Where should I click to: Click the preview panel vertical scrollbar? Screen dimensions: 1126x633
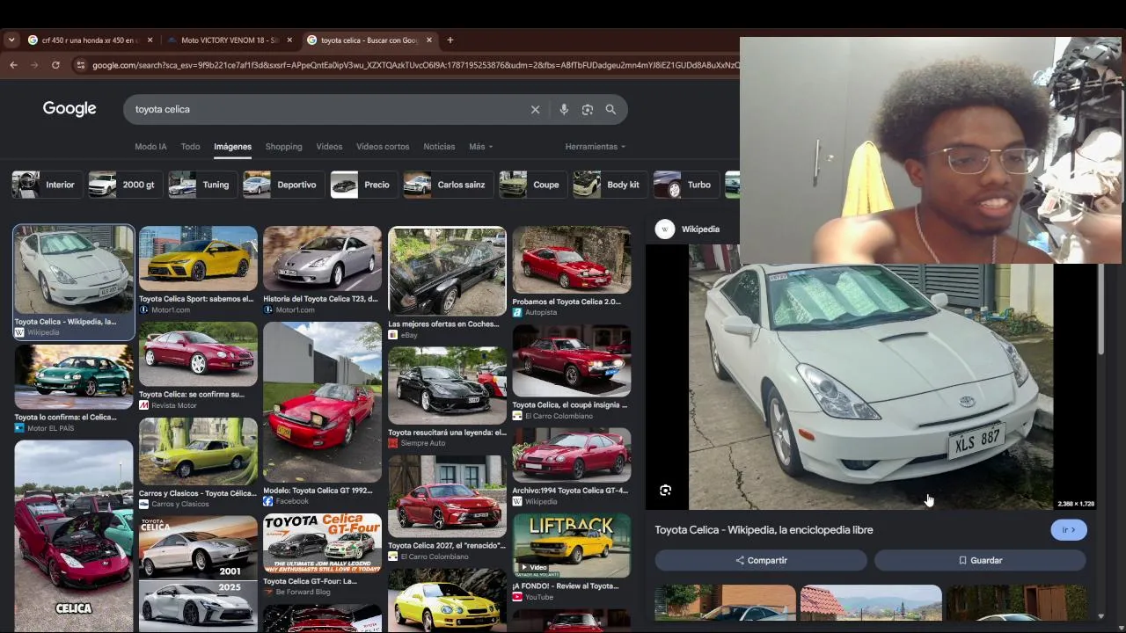coord(1100,308)
